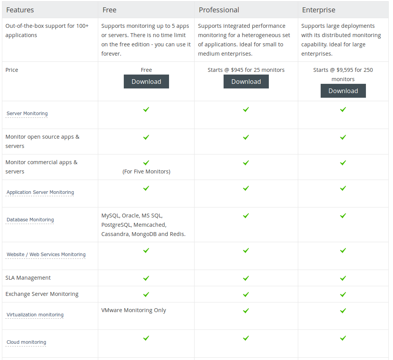Open the Virtualization monitoring link
Image resolution: width=393 pixels, height=360 pixels.
(x=35, y=314)
